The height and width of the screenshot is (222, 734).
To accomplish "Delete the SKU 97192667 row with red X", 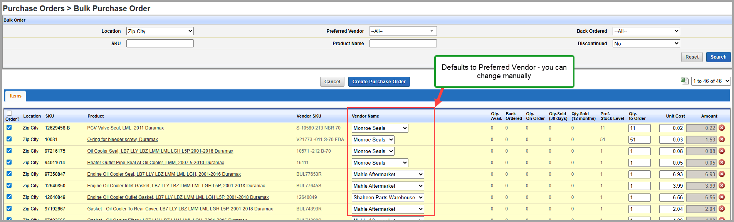I will [722, 209].
